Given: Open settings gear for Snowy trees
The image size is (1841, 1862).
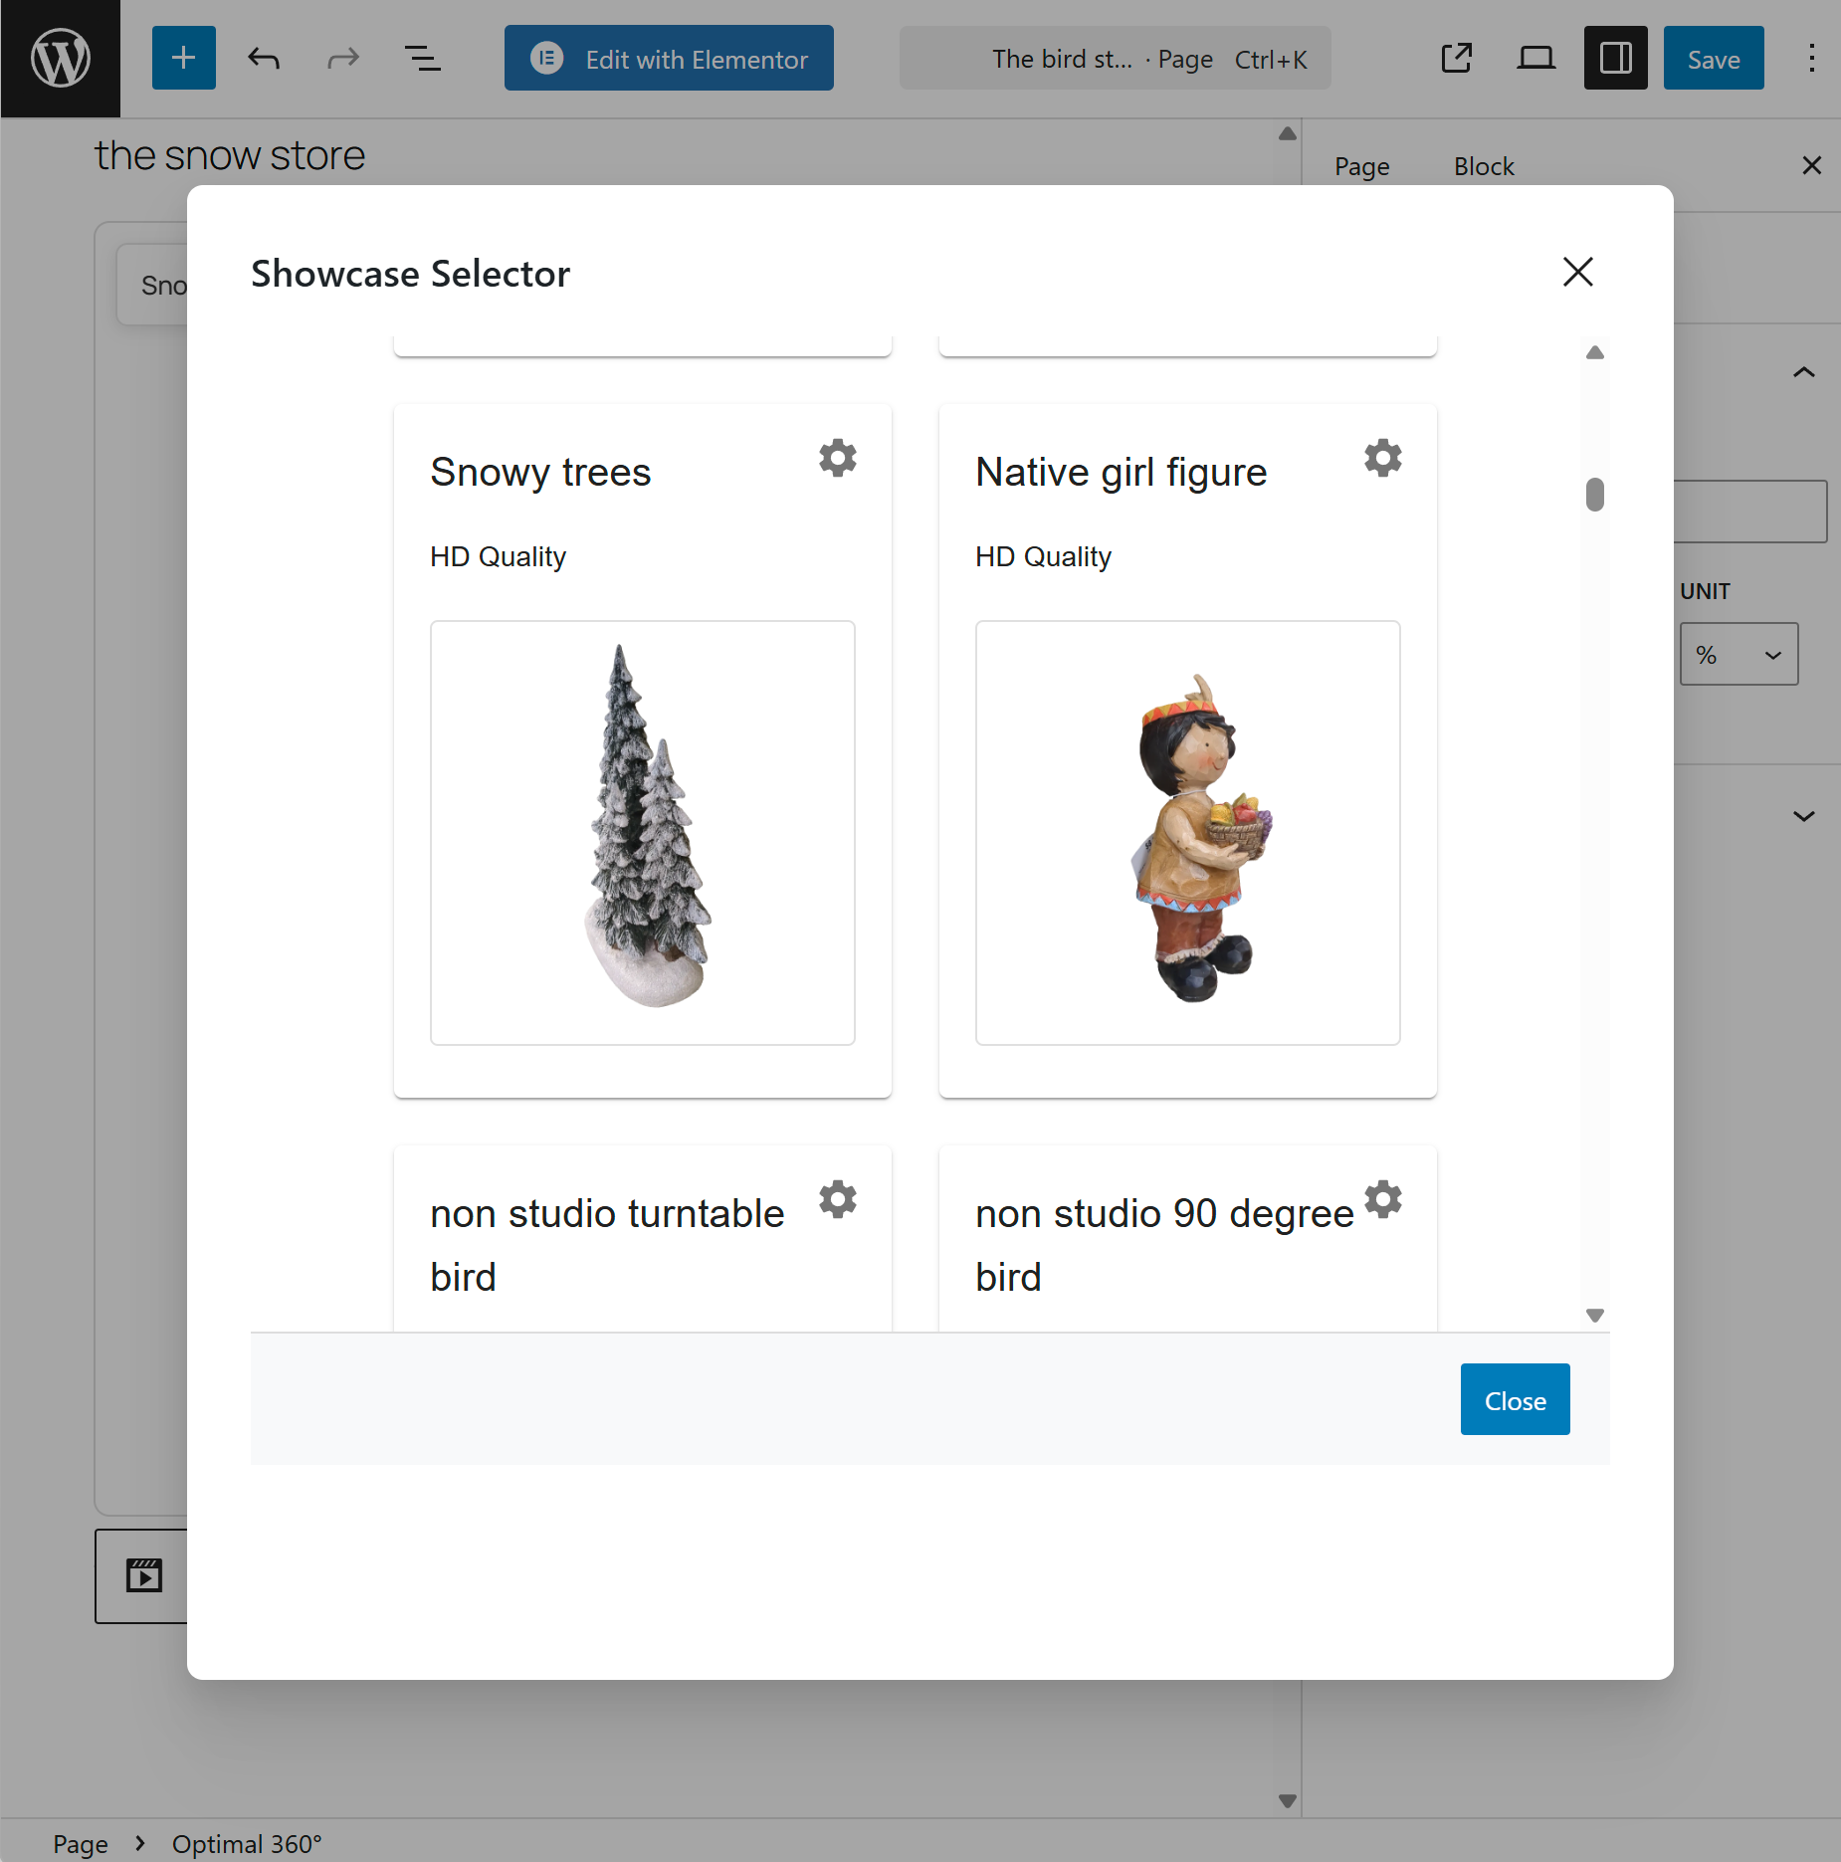Looking at the screenshot, I should pyautogui.click(x=838, y=458).
